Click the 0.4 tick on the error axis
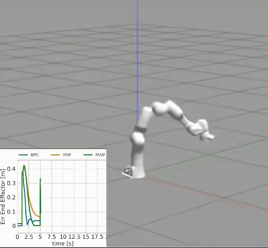 [x=11, y=169]
